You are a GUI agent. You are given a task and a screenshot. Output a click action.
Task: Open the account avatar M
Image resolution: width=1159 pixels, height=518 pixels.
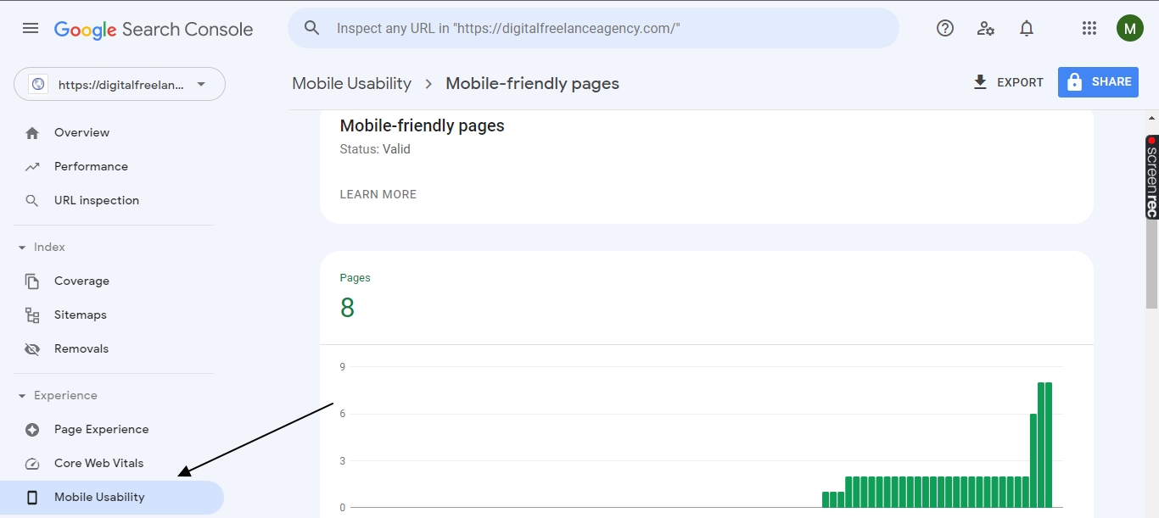pyautogui.click(x=1129, y=29)
